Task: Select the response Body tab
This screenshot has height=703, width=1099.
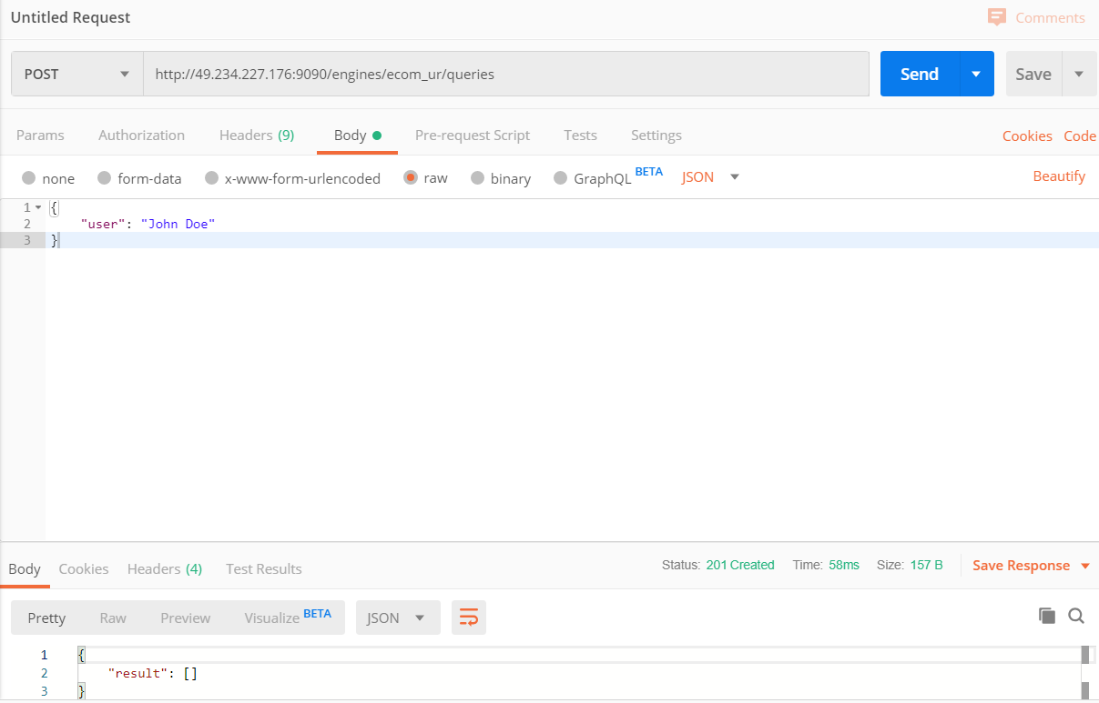Action: point(25,568)
